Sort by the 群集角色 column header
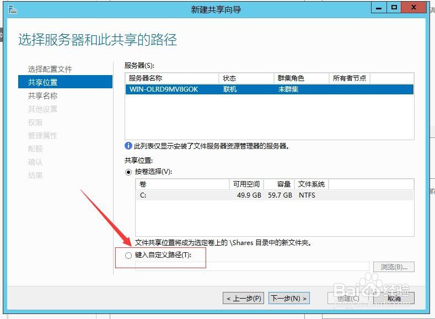 pos(301,78)
